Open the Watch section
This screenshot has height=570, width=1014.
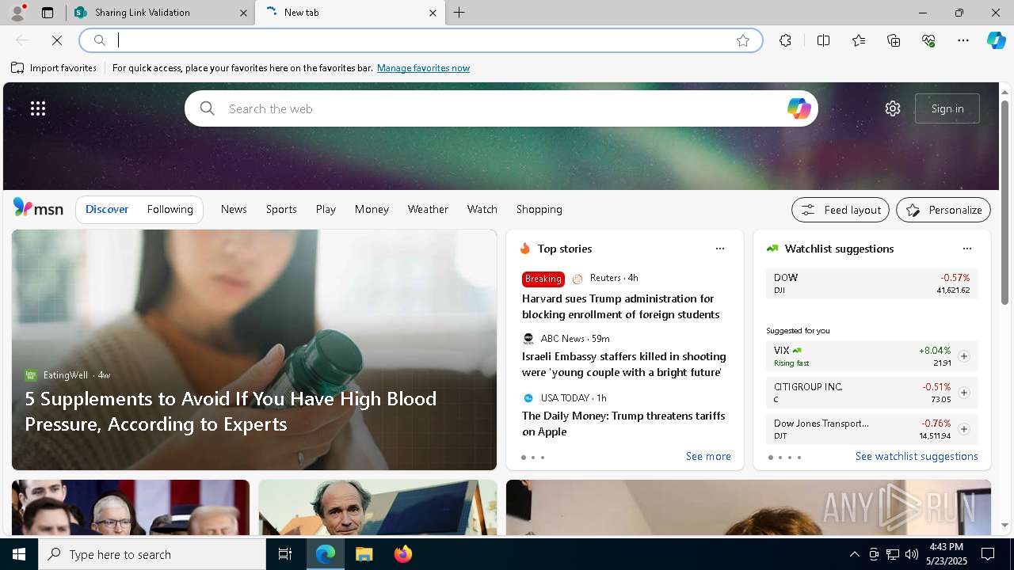tap(482, 209)
